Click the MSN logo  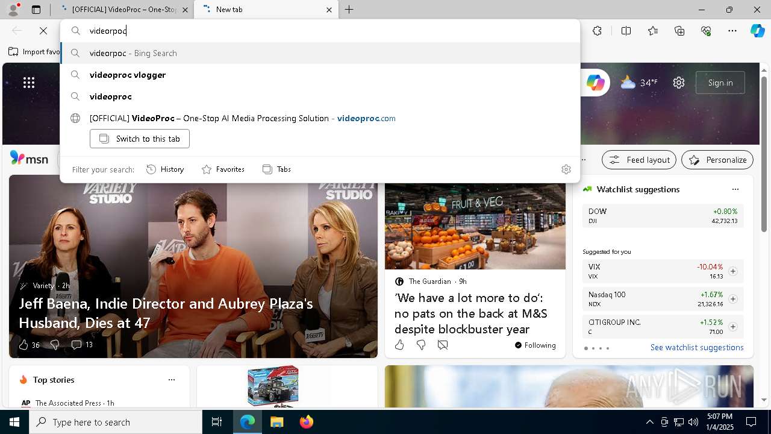pyautogui.click(x=29, y=159)
